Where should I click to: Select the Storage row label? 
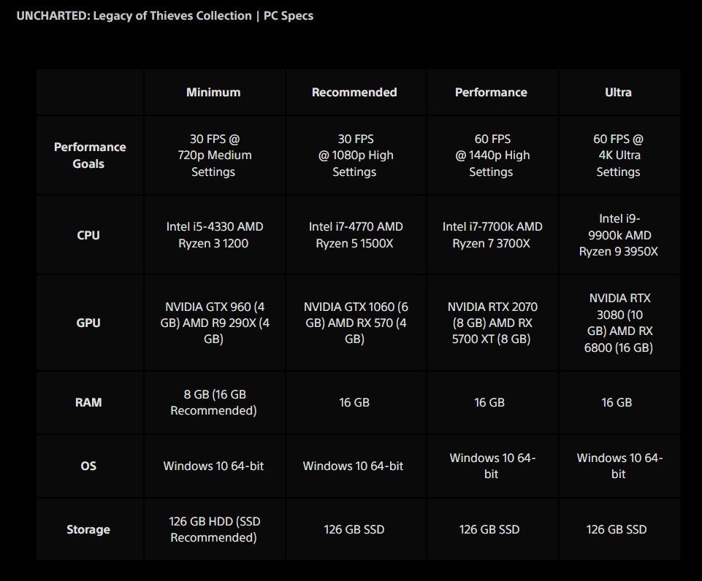coord(88,529)
